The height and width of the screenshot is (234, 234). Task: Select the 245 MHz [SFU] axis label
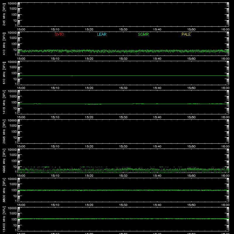point(4,14)
